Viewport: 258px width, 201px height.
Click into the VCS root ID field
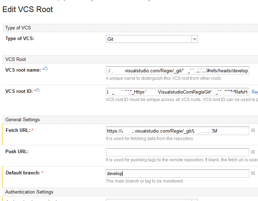pyautogui.click(x=177, y=92)
